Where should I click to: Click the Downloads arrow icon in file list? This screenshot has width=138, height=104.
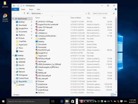37,47
